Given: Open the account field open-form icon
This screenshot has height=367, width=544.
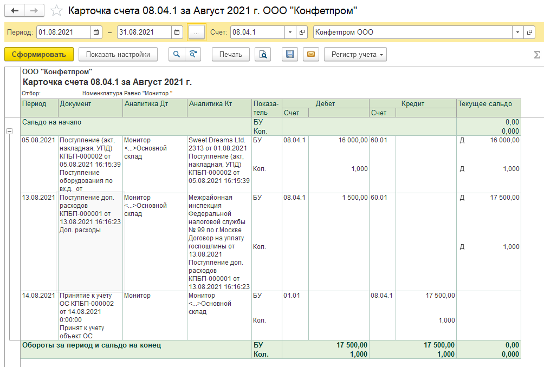Looking at the screenshot, I should pyautogui.click(x=302, y=32).
